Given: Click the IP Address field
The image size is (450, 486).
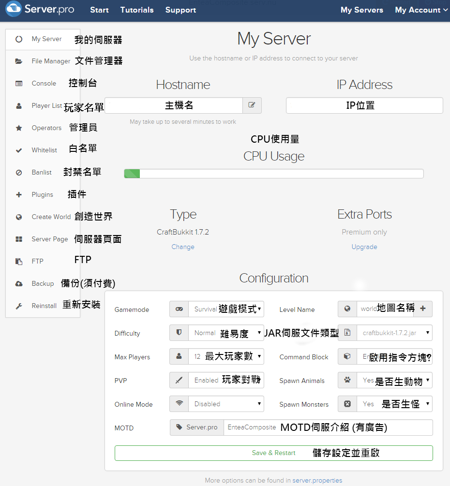Looking at the screenshot, I should click(364, 105).
